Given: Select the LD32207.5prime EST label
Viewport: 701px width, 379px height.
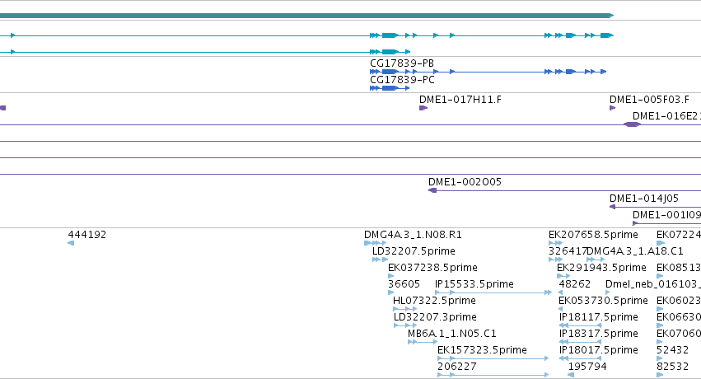Looking at the screenshot, I should [414, 251].
